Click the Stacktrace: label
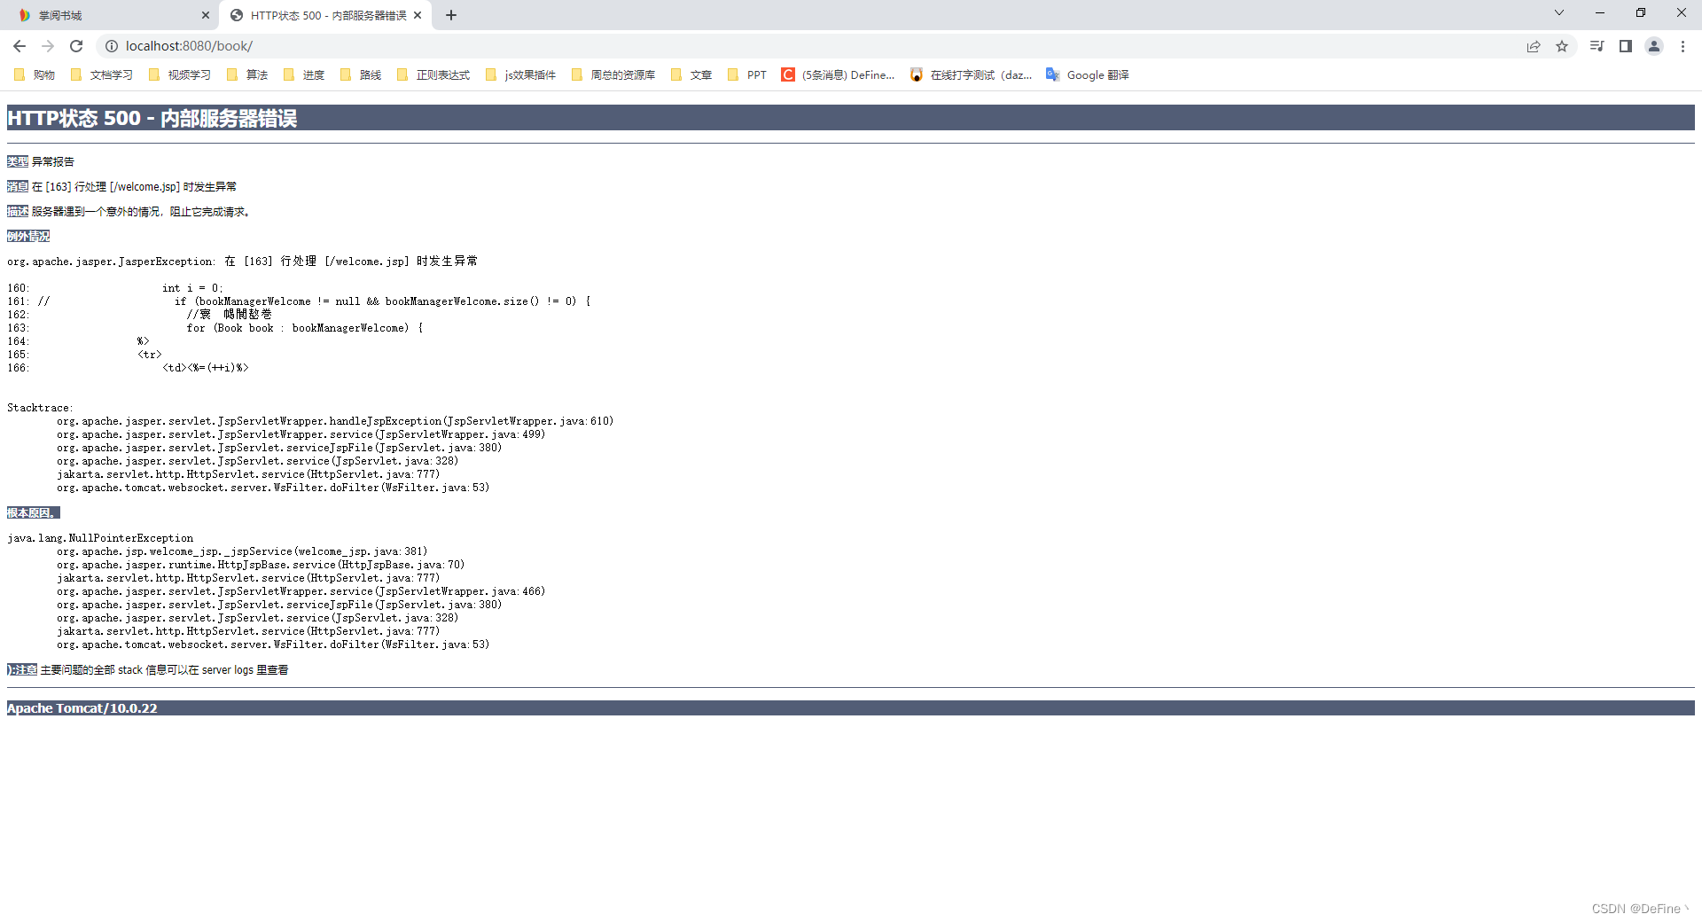Image resolution: width=1702 pixels, height=922 pixels. coord(40,408)
